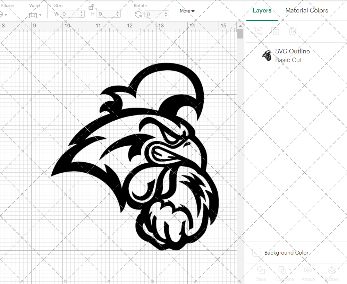Click the Delete layer trash icon

(293, 31)
